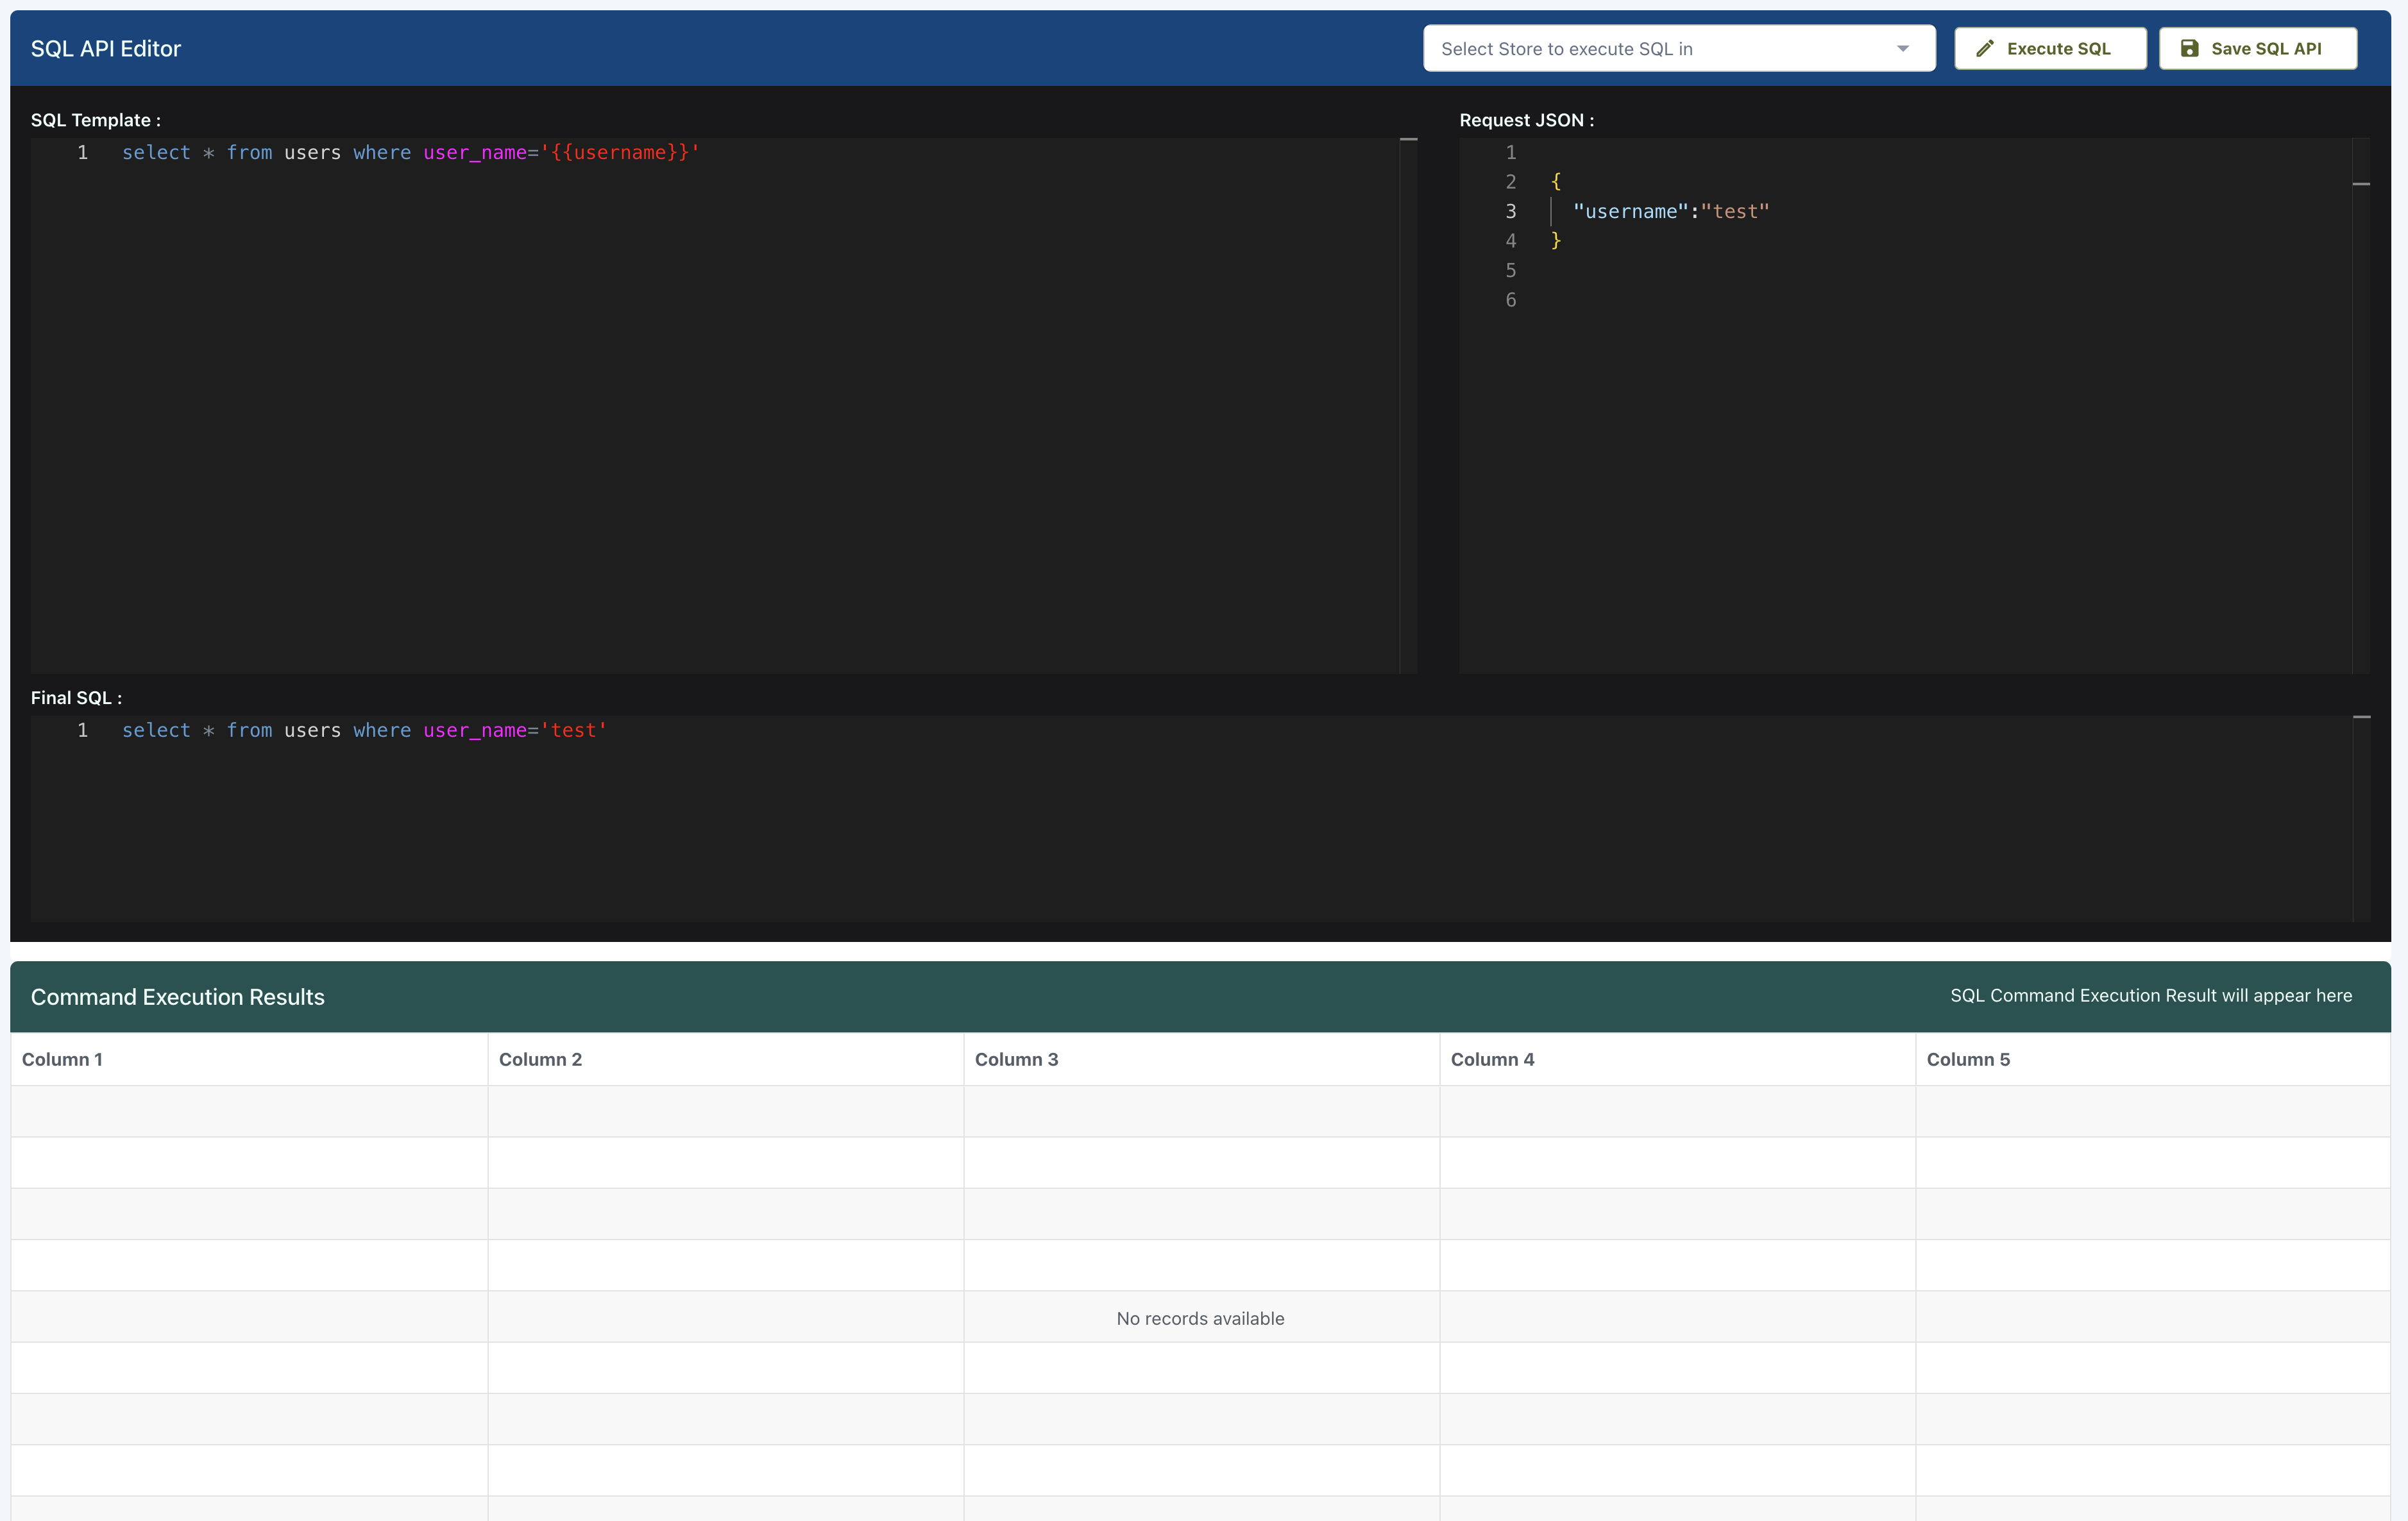Select the Column 3 header
Image resolution: width=2408 pixels, height=1521 pixels.
(x=1016, y=1059)
